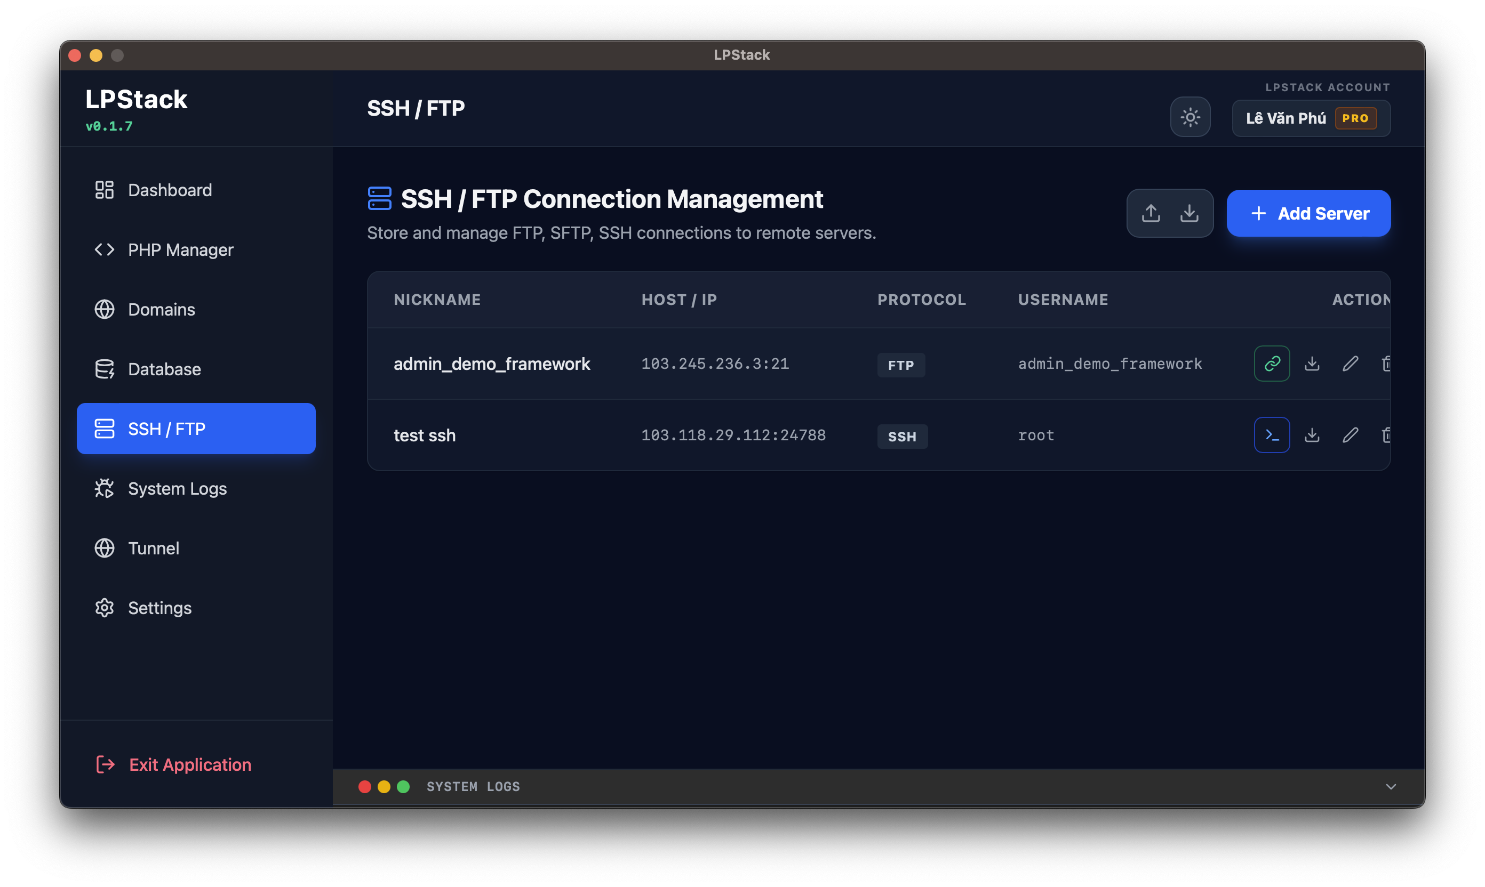The image size is (1485, 887).
Task: Click the green status dot in system logs
Action: coord(403,787)
